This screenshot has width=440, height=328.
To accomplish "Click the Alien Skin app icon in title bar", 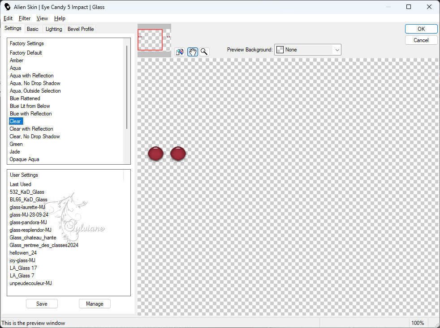I will [7, 7].
